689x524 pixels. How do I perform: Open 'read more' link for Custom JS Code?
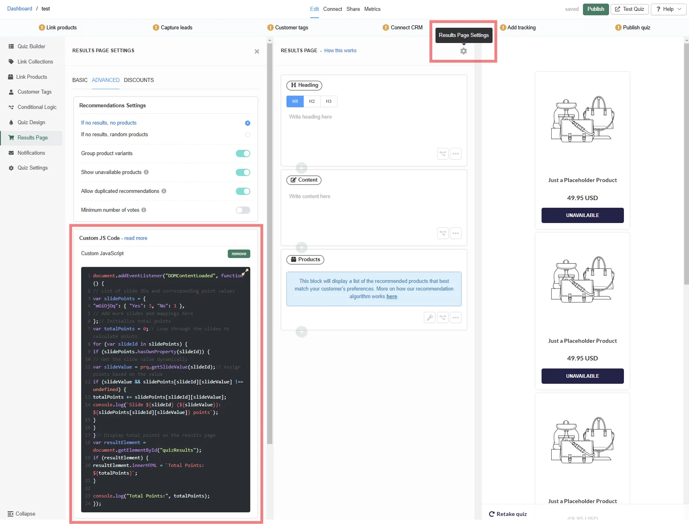tap(136, 238)
